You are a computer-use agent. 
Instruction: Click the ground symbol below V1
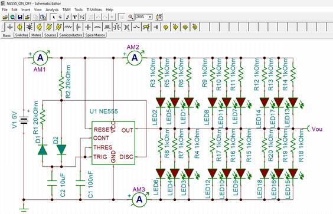point(24,208)
